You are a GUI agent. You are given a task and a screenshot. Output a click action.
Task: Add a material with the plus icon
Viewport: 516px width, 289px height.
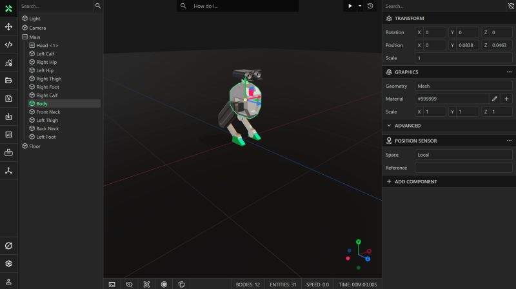click(x=506, y=99)
